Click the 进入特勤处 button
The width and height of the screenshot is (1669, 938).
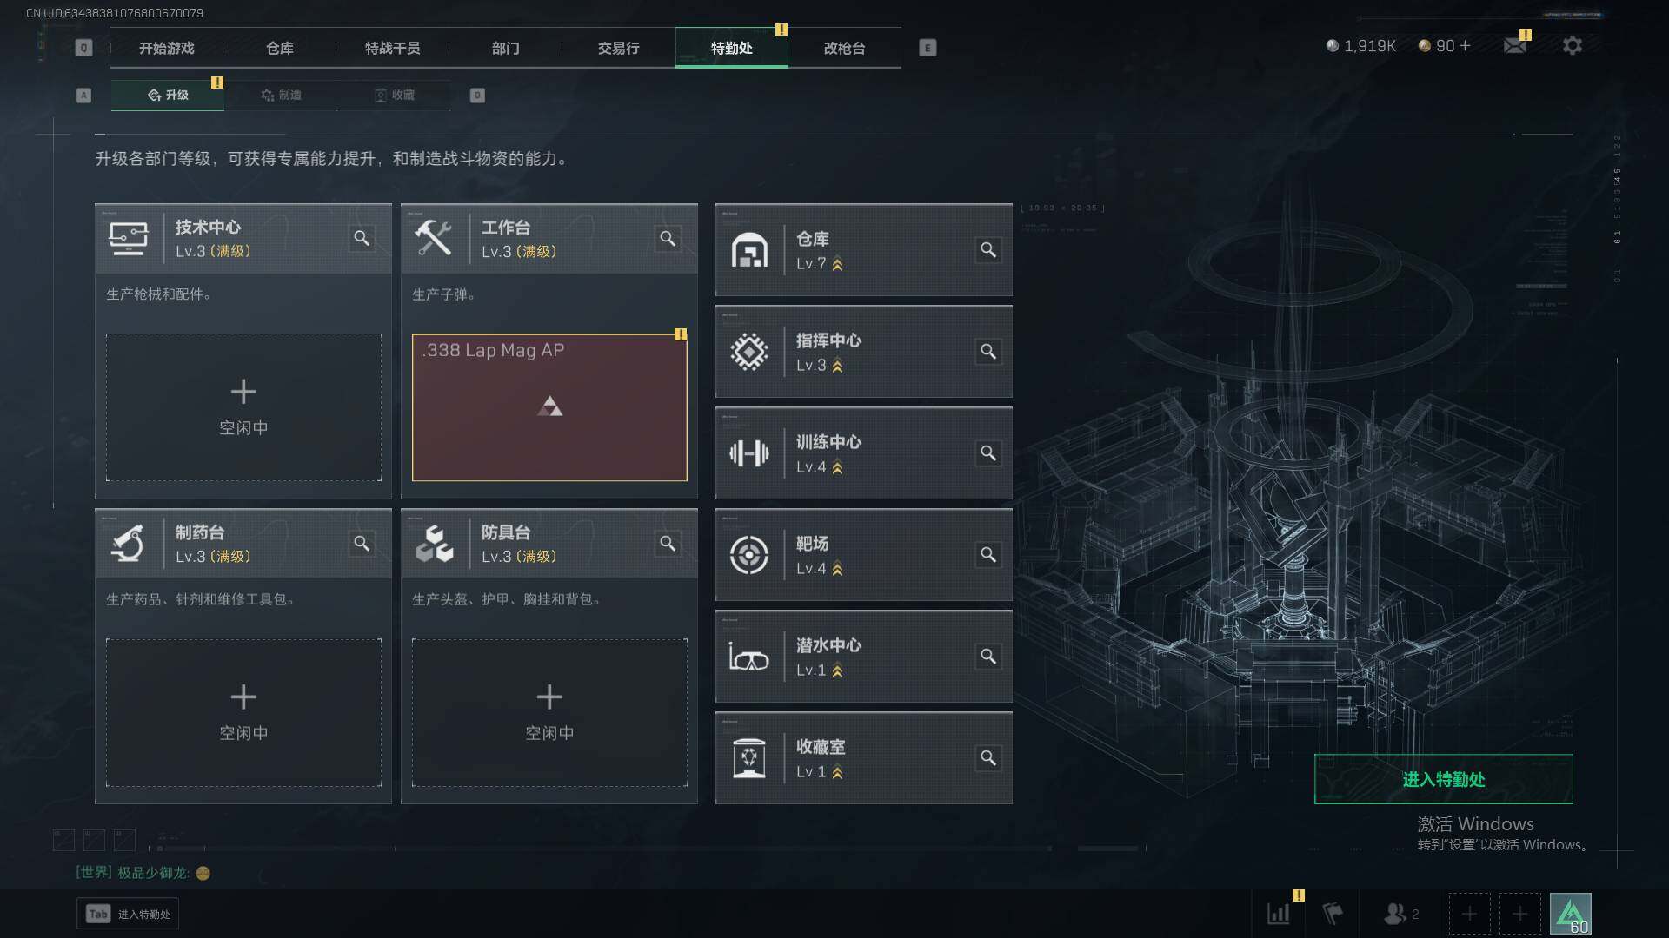(1443, 779)
